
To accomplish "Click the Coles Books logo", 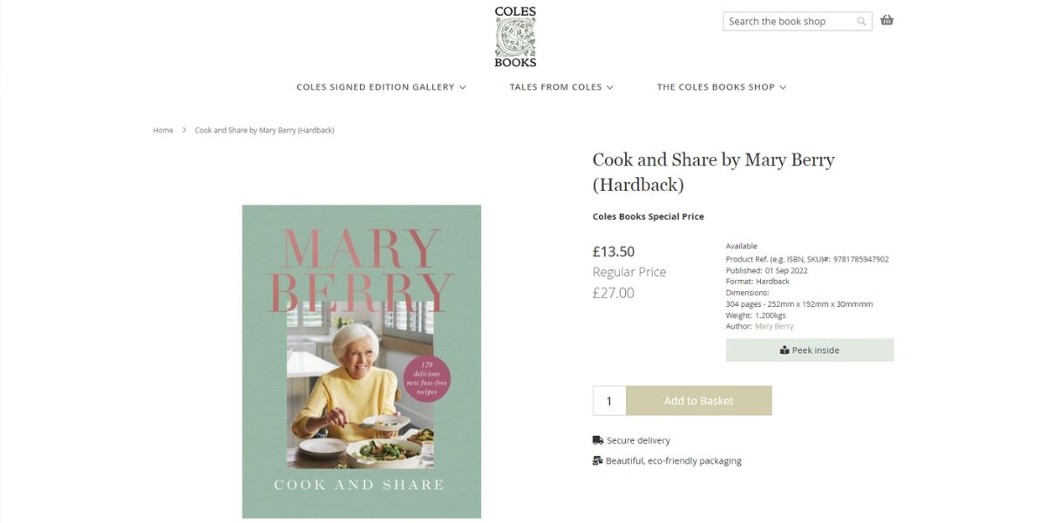I will 514,35.
